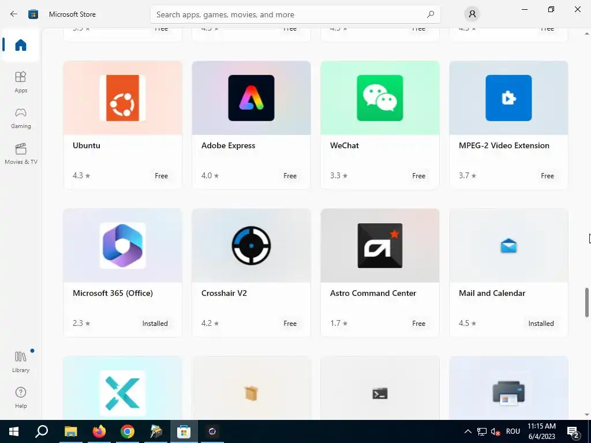Click the 3.3 rating on WeChat
591x443 pixels.
pyautogui.click(x=339, y=175)
